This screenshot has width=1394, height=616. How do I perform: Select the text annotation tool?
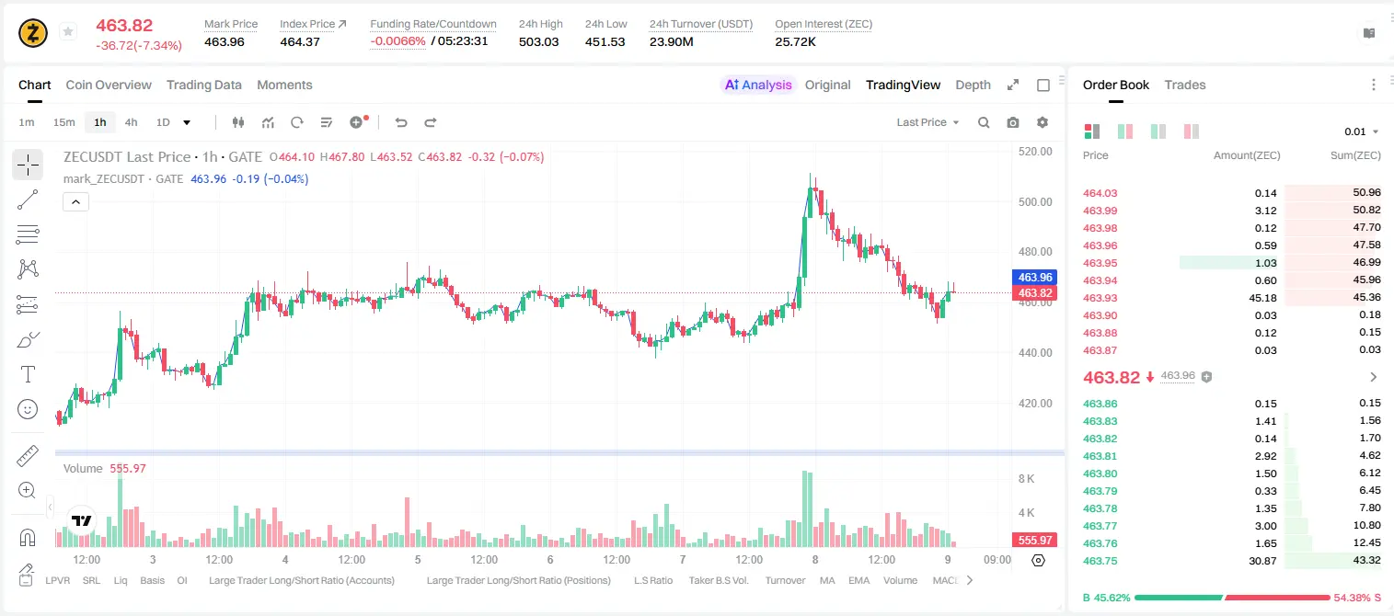pyautogui.click(x=28, y=374)
